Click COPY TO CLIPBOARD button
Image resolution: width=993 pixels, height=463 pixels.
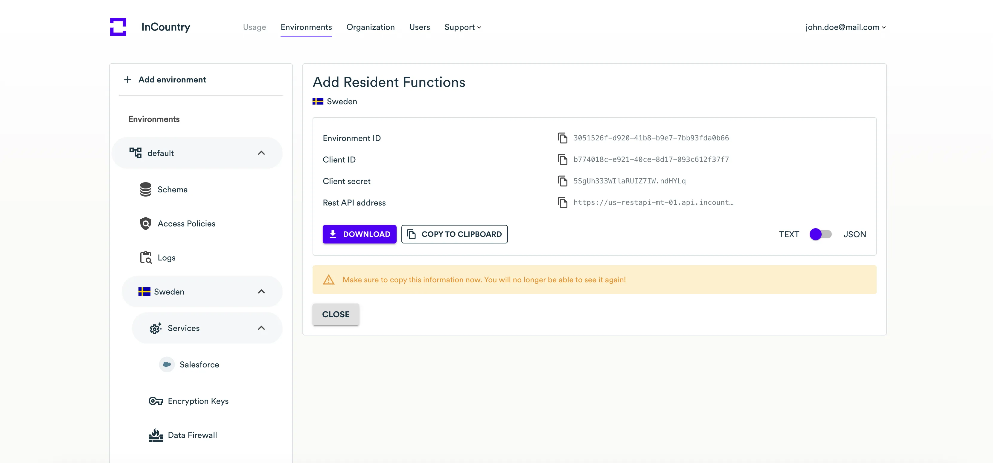[x=454, y=234]
